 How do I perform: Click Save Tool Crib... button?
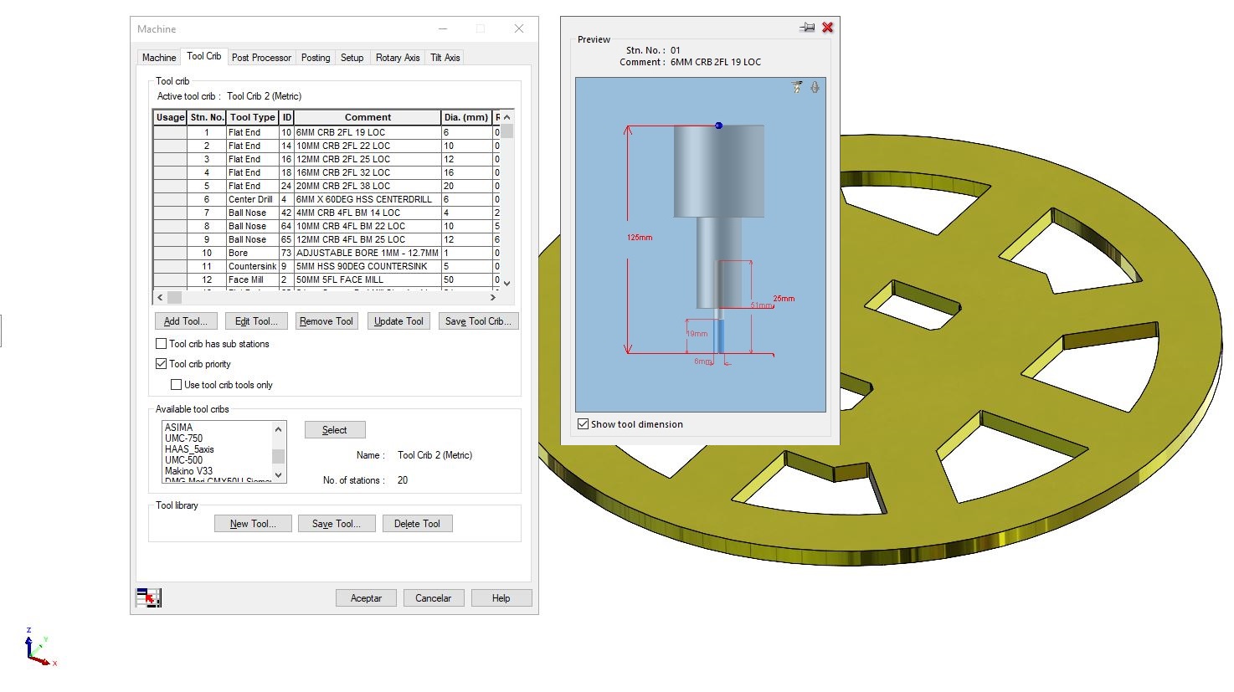coord(479,321)
